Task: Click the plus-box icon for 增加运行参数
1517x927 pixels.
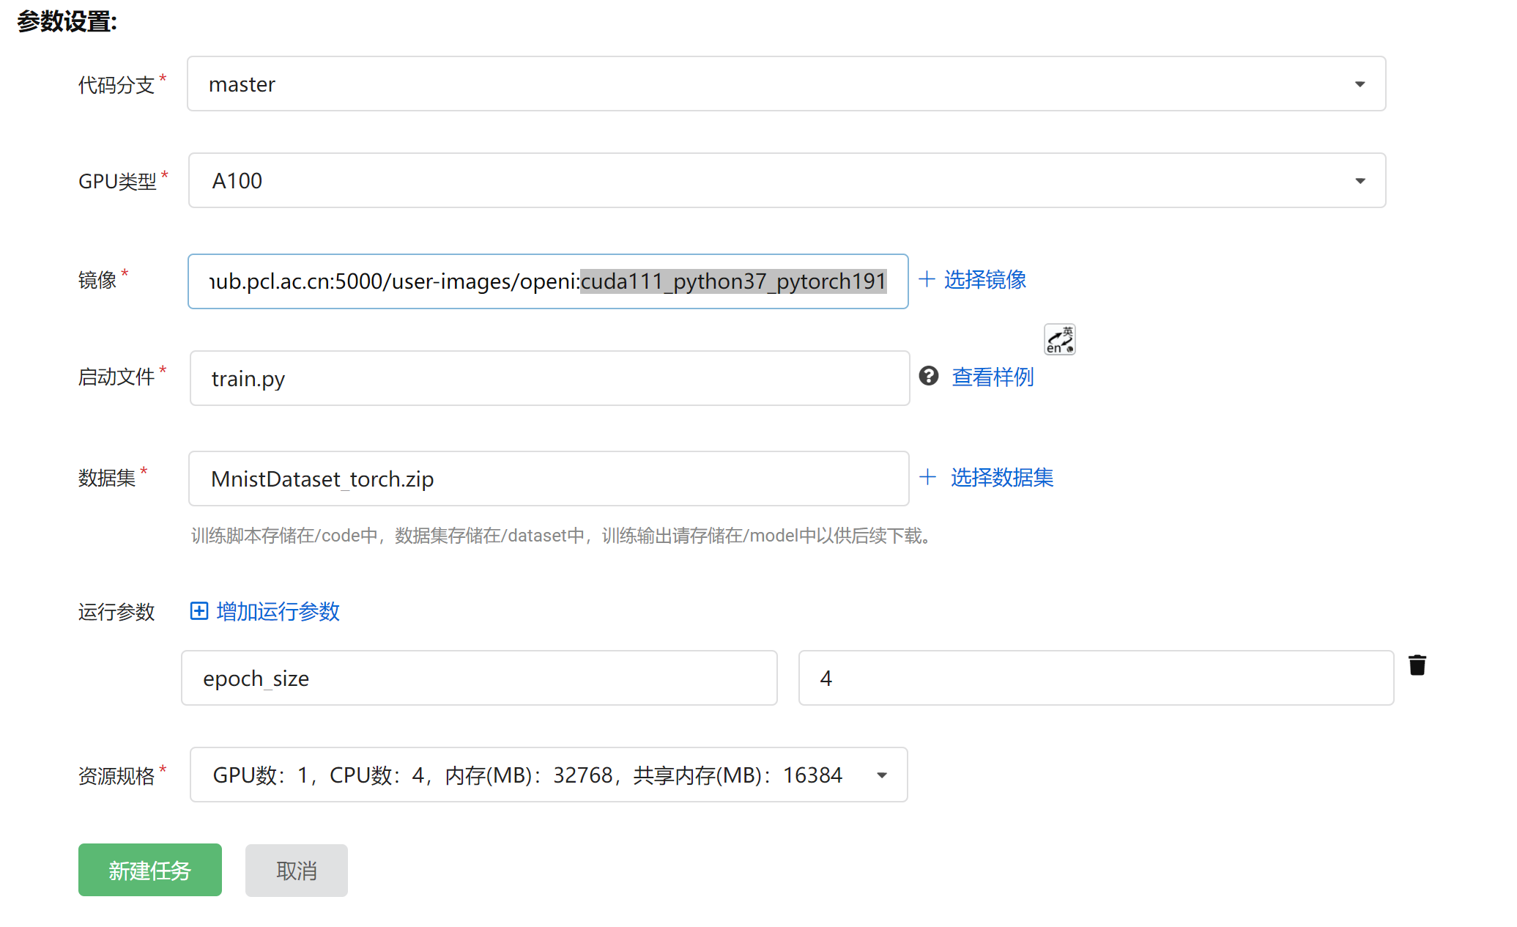Action: tap(199, 611)
